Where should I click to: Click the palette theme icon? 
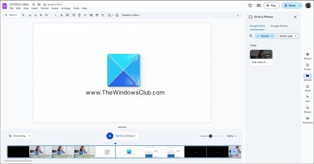click(74, 15)
